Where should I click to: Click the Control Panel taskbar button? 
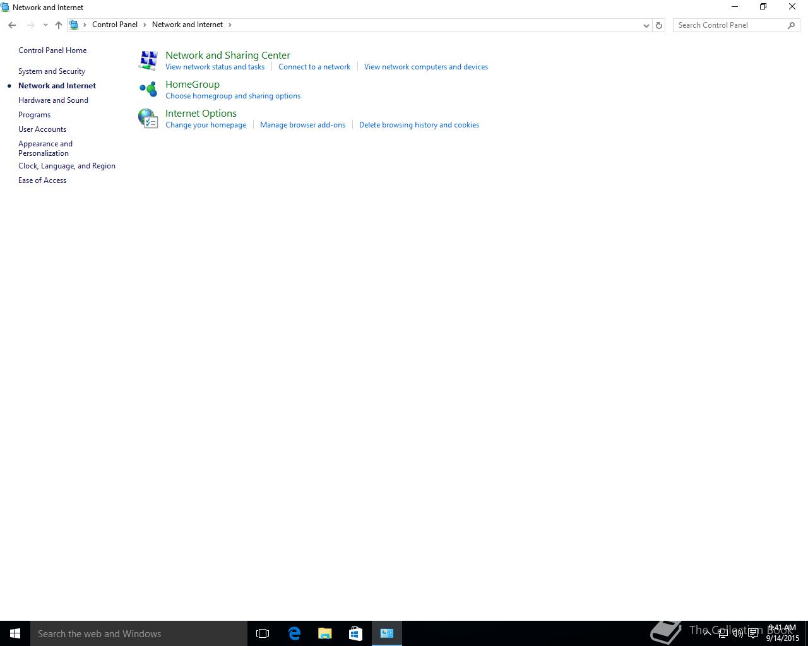point(387,633)
